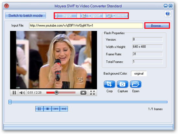Viewport: 178px width, 134px height.
Task: Pause SWF preview in the blue control bar
Action: (x=39, y=109)
